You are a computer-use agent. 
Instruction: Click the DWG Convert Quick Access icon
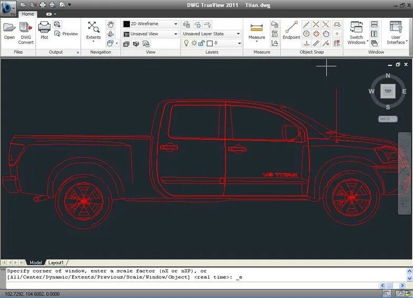[33, 5]
